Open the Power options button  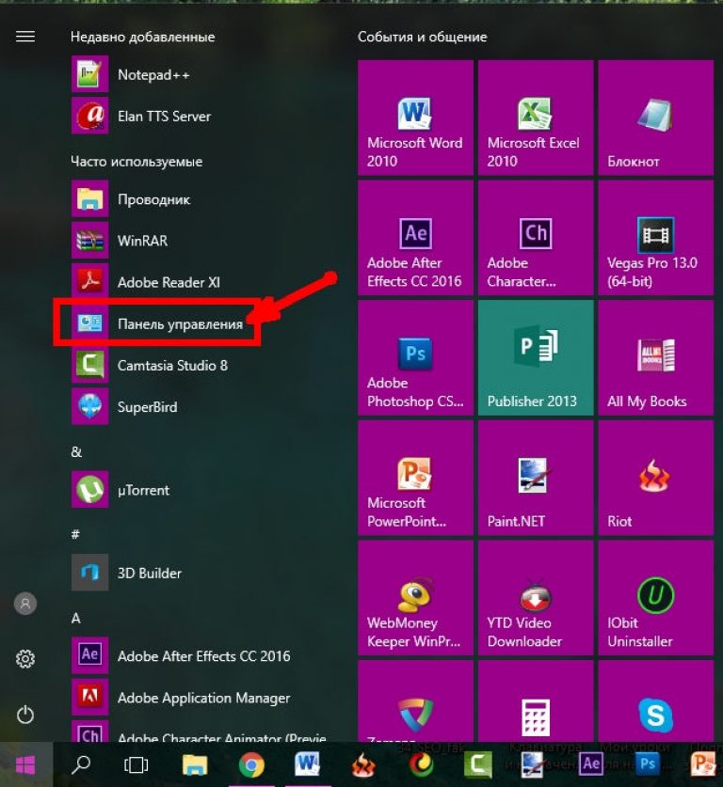coord(25,715)
